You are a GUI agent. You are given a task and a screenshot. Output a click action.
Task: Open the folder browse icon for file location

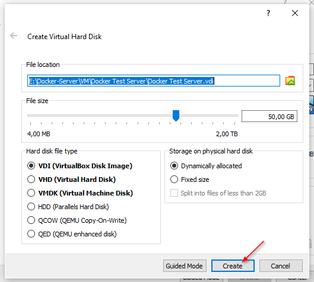[290, 81]
